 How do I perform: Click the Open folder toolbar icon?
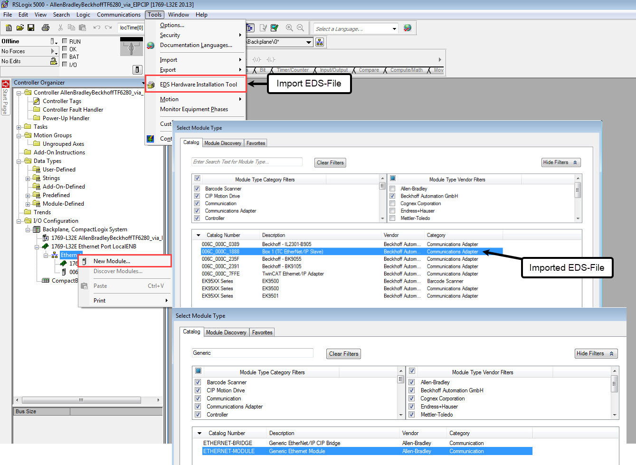point(20,28)
